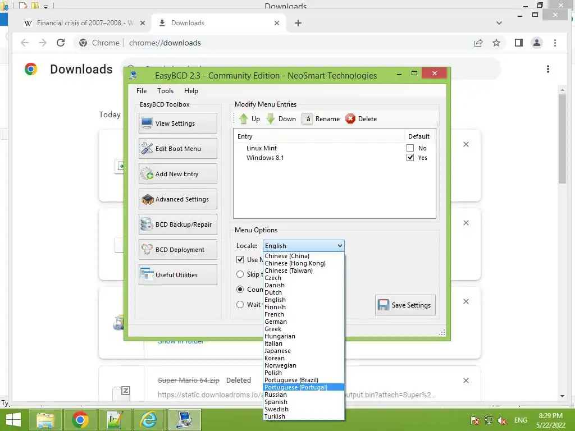Viewport: 575px width, 431px height.
Task: Open Advanced Settings in the toolbox
Action: (178, 199)
